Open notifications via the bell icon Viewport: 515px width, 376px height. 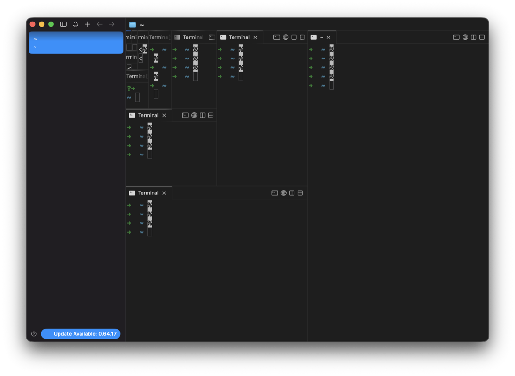75,24
